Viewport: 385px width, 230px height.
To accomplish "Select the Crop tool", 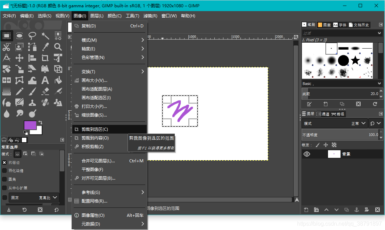I will pos(45,58).
